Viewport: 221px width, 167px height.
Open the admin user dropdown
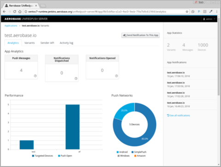point(209,19)
